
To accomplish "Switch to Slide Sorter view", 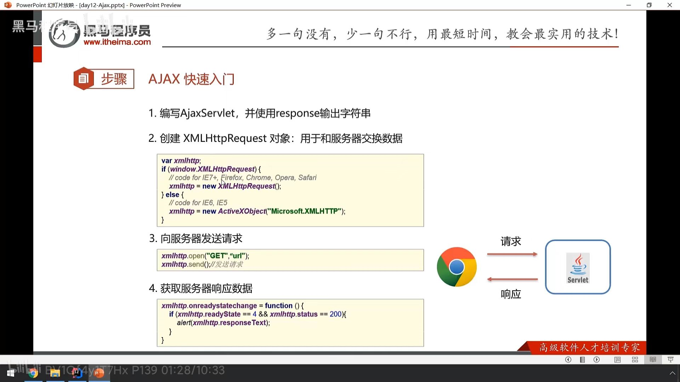I will (635, 360).
